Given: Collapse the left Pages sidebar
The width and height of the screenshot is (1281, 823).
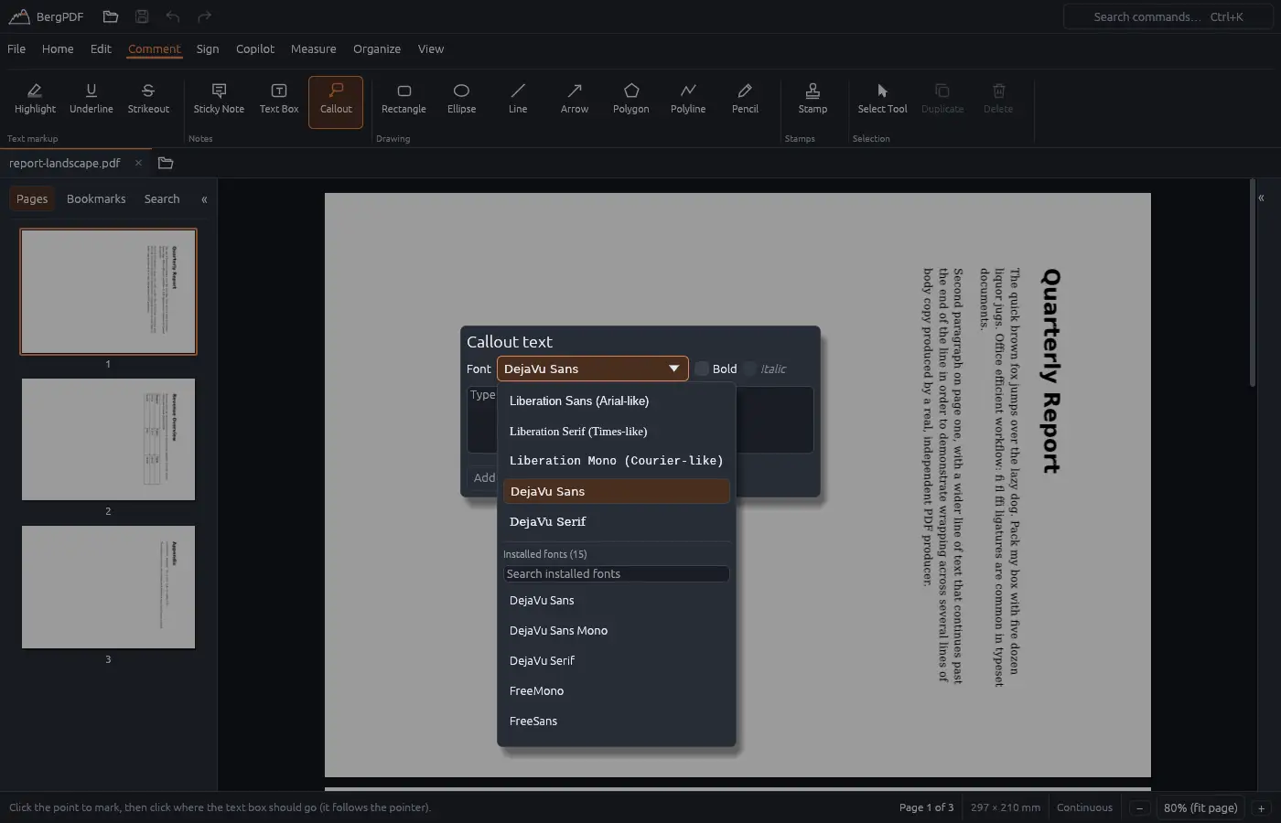Looking at the screenshot, I should pyautogui.click(x=204, y=199).
